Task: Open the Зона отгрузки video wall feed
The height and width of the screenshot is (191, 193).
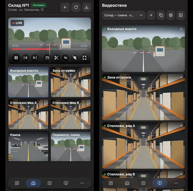Action: click(x=143, y=97)
